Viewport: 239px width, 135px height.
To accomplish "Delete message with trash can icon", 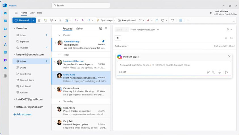I will pyautogui.click(x=39, y=20).
